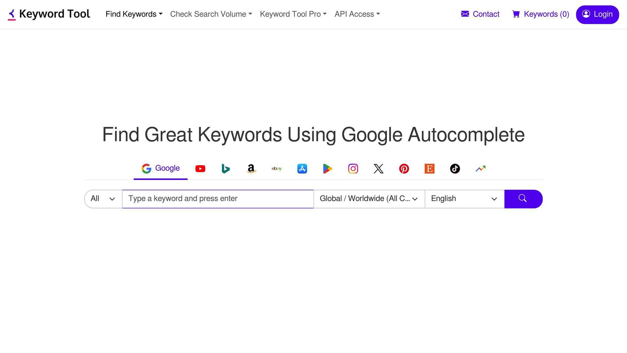Choose the Pinterest keyword source
The width and height of the screenshot is (627, 353).
click(x=404, y=169)
